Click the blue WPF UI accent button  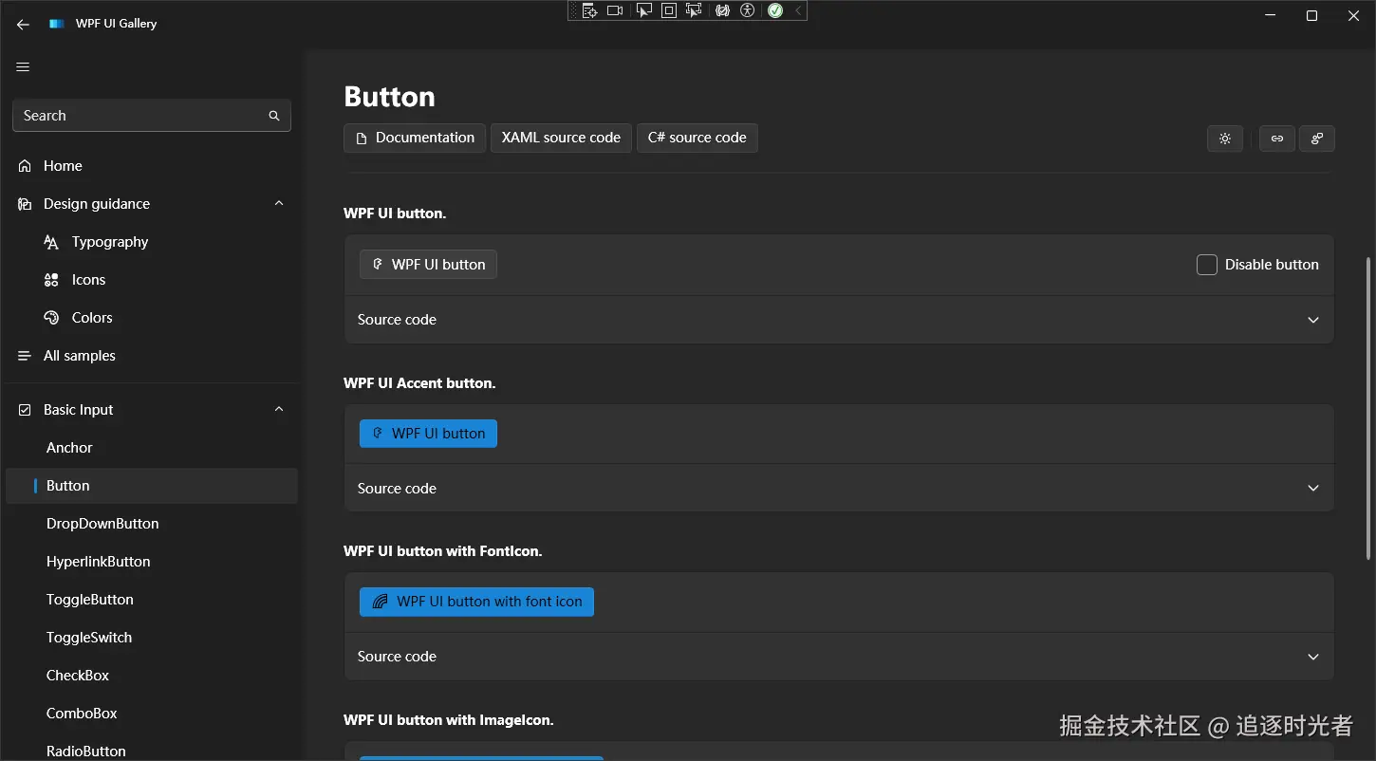(428, 434)
